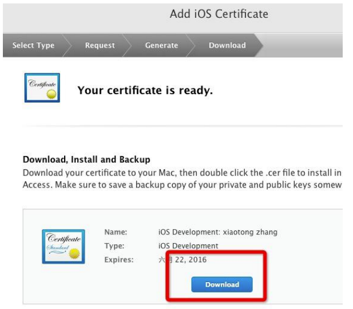Click 'Download, Install and Backup' heading

(86, 159)
